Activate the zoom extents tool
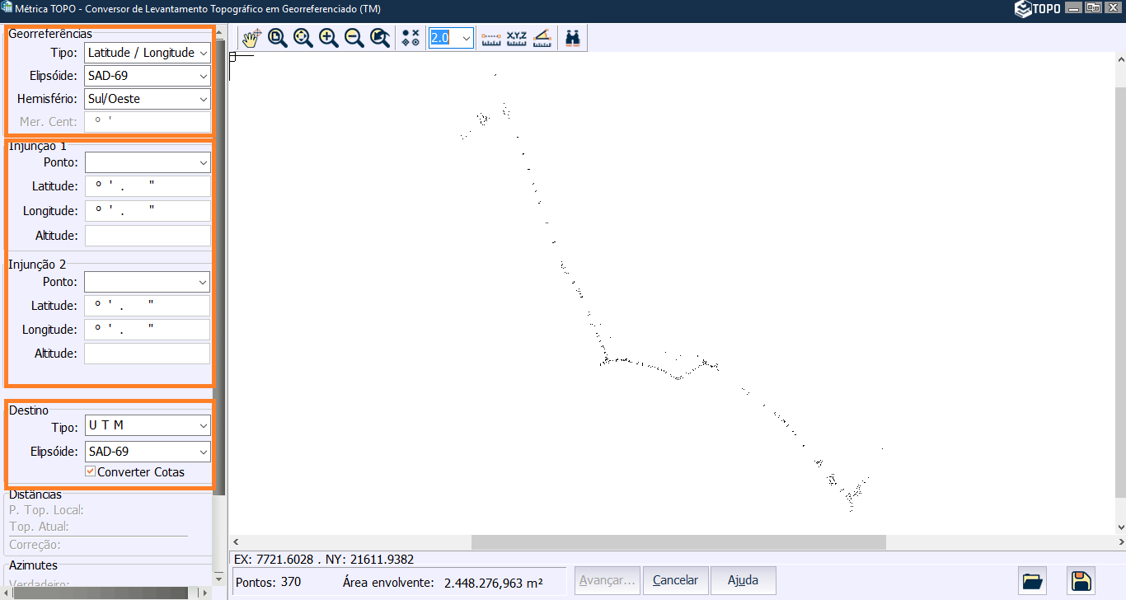1126x600 pixels. pos(303,37)
